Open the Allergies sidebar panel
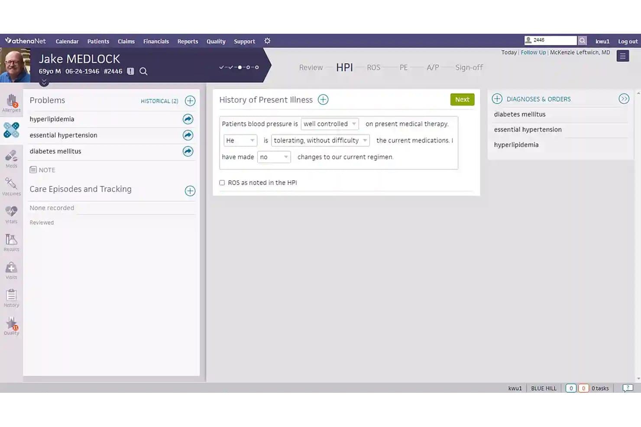This screenshot has width=641, height=427. click(x=11, y=103)
